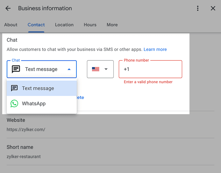Go back using the arrow icon
Screen dimensions: 221x173
point(8,8)
